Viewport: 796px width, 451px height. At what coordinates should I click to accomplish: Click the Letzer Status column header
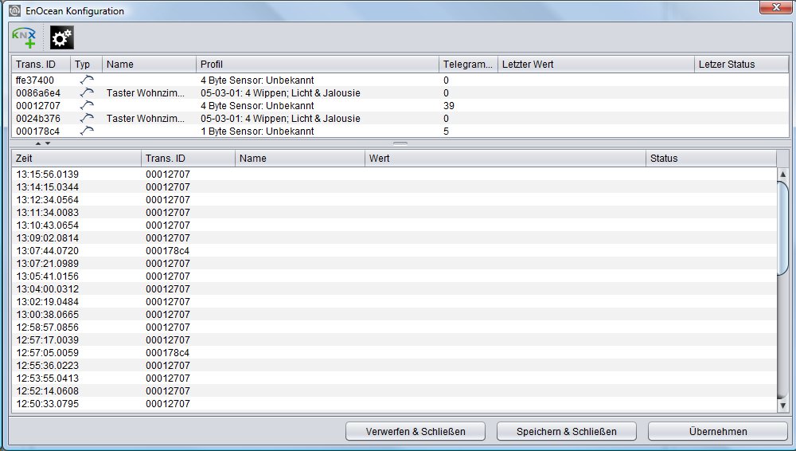pos(741,64)
